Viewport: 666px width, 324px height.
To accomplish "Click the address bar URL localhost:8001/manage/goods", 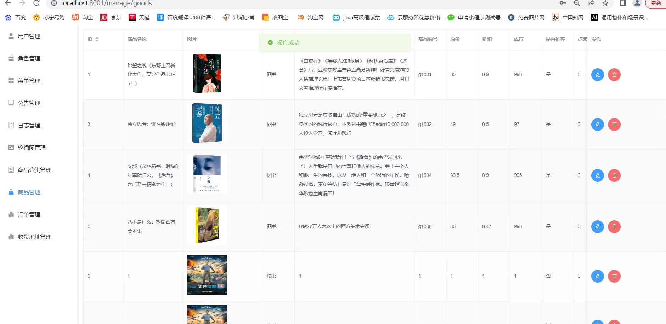I will point(106,3).
